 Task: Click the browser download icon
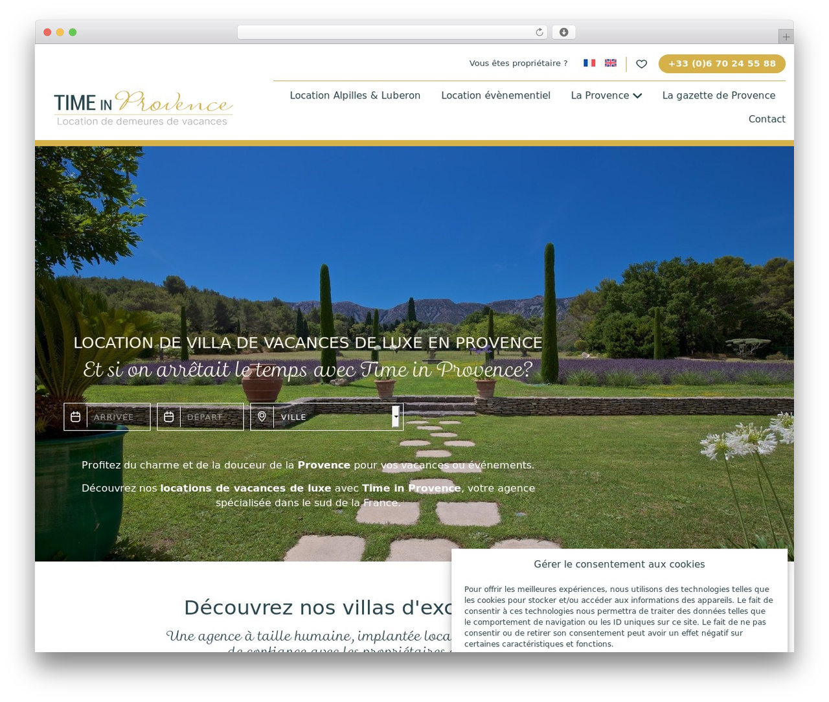(564, 32)
